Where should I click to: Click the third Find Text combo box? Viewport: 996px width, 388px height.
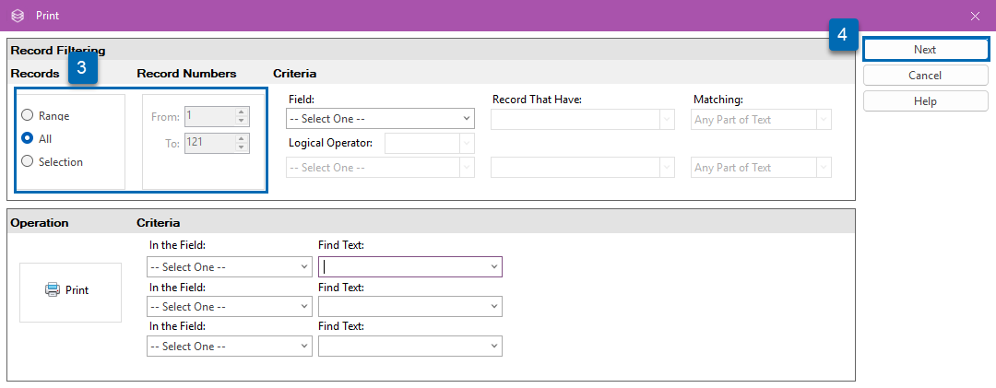(x=409, y=347)
